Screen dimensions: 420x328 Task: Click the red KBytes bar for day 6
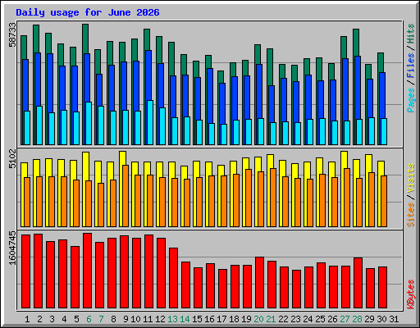(88, 271)
